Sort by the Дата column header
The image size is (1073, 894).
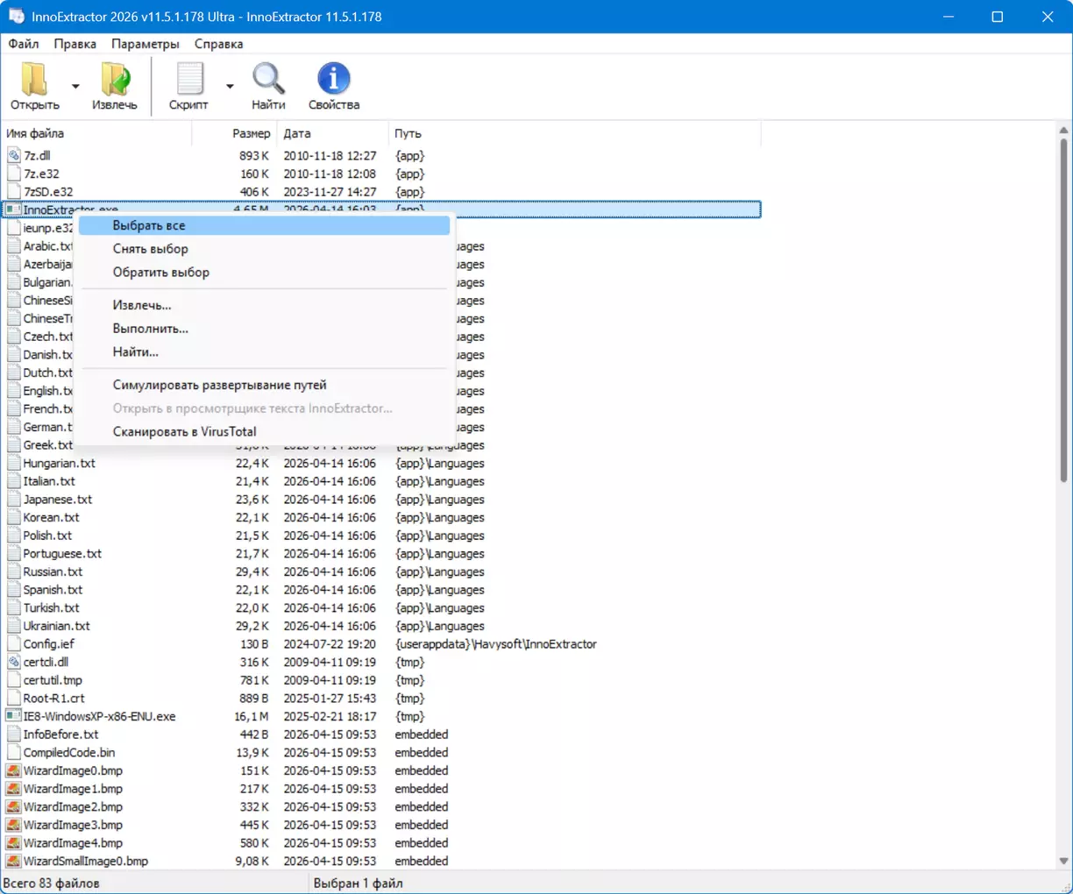pyautogui.click(x=297, y=133)
